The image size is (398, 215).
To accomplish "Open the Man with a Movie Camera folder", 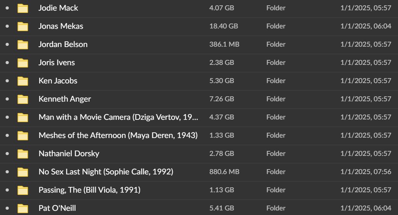I will [x=118, y=117].
